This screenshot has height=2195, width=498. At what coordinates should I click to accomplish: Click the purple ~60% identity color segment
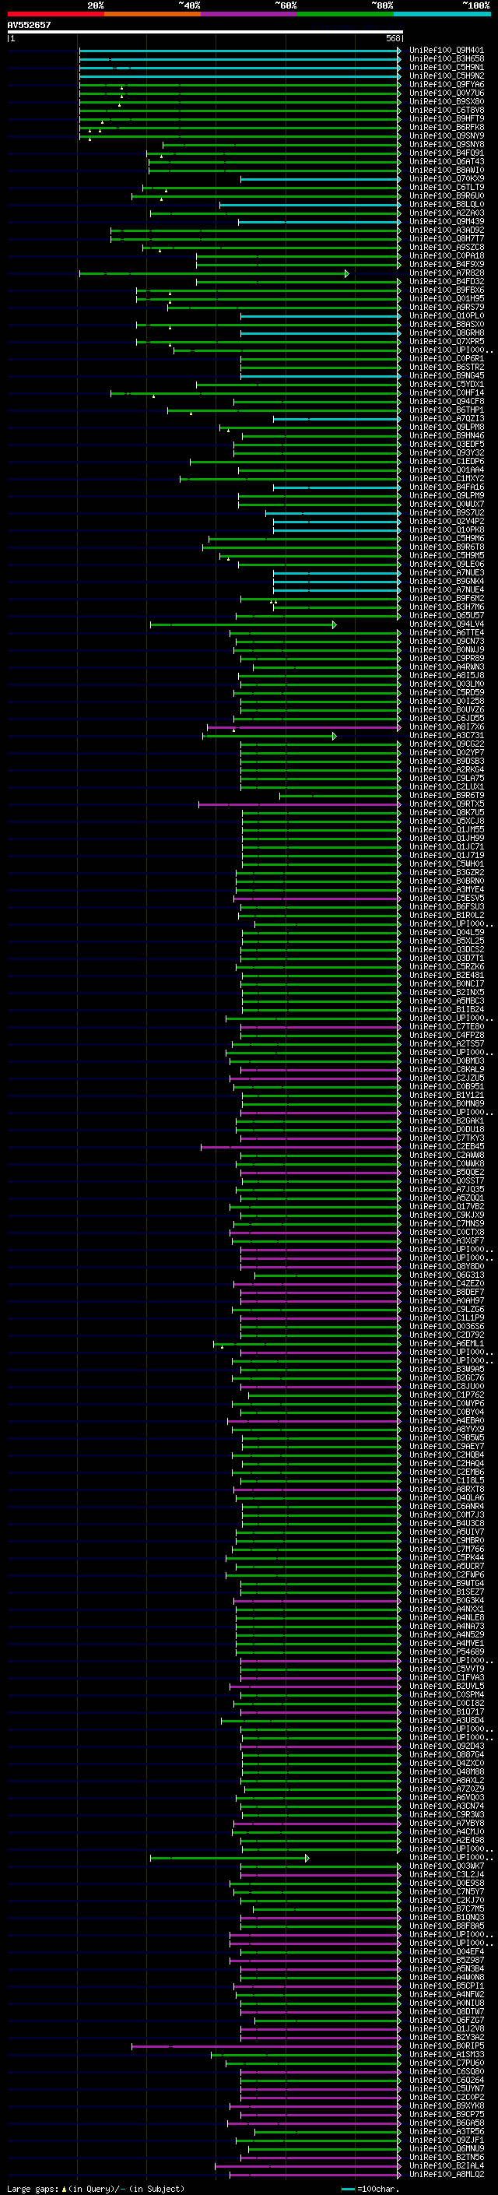click(x=248, y=14)
